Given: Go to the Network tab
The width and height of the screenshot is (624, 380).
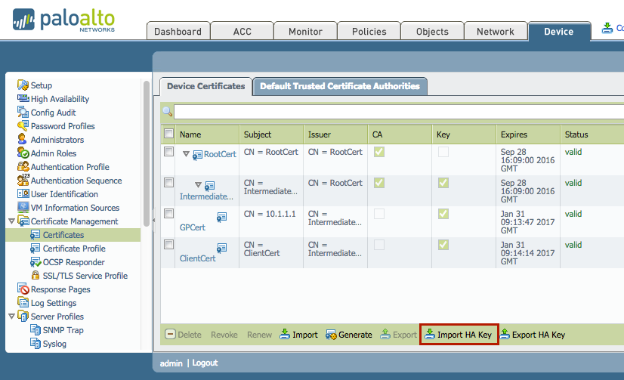Looking at the screenshot, I should pos(496,31).
